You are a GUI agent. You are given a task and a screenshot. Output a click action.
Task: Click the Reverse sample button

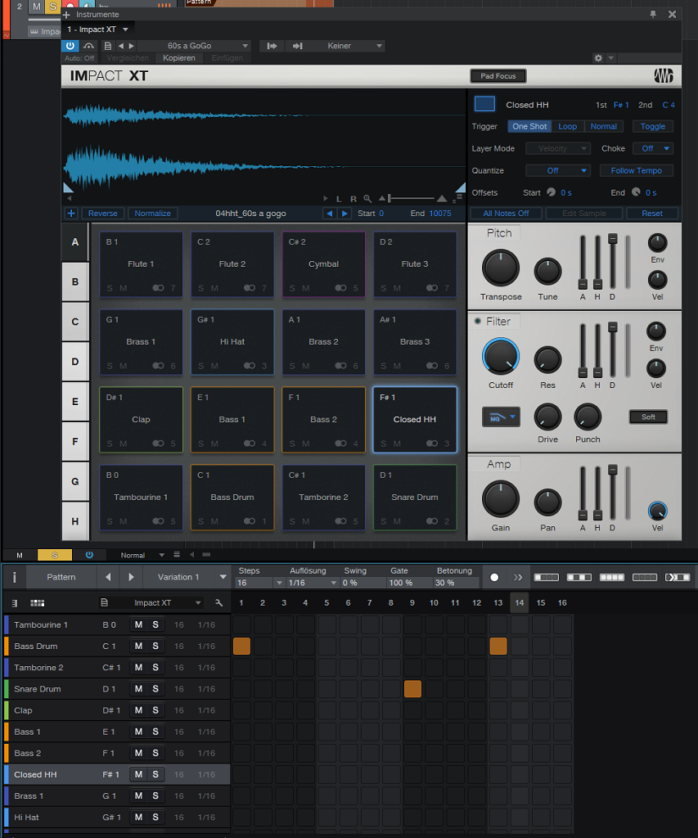pos(102,214)
